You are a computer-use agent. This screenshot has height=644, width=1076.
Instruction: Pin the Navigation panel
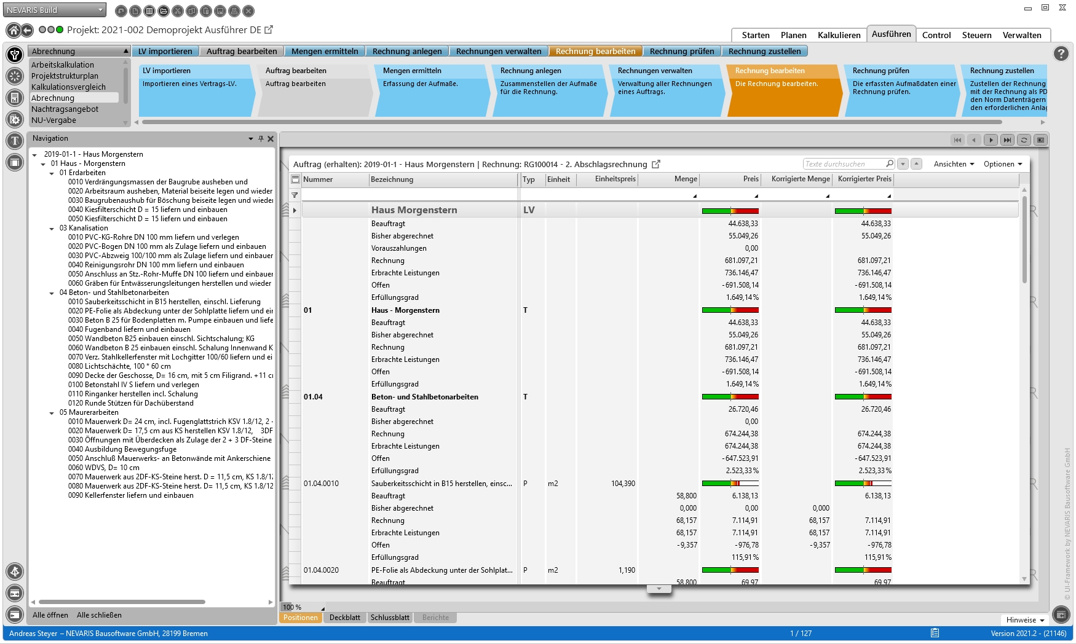click(x=261, y=139)
